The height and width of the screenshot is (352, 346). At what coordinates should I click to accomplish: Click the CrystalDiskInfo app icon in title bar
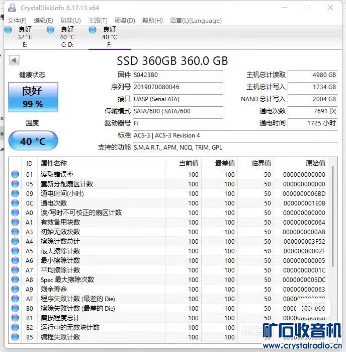pyautogui.click(x=12, y=8)
